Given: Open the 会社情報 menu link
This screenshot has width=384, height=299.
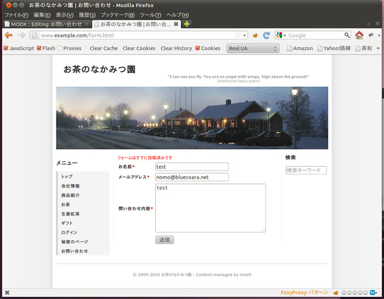Looking at the screenshot, I should pyautogui.click(x=70, y=186).
